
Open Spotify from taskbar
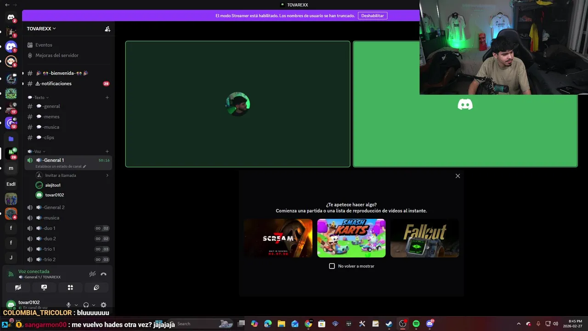416,324
